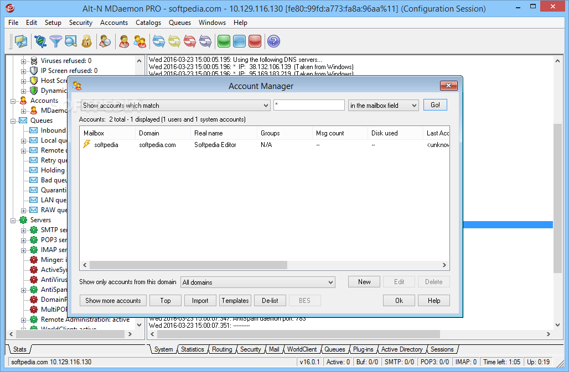Click the Go! button
Viewport: 569px width, 372px height.
coord(435,105)
